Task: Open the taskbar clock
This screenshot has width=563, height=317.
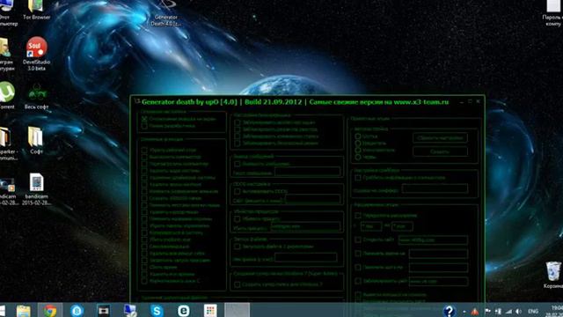Action: (x=556, y=311)
